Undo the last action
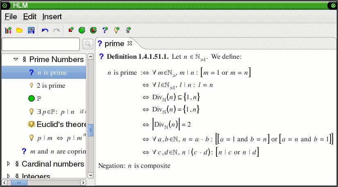 point(45,30)
